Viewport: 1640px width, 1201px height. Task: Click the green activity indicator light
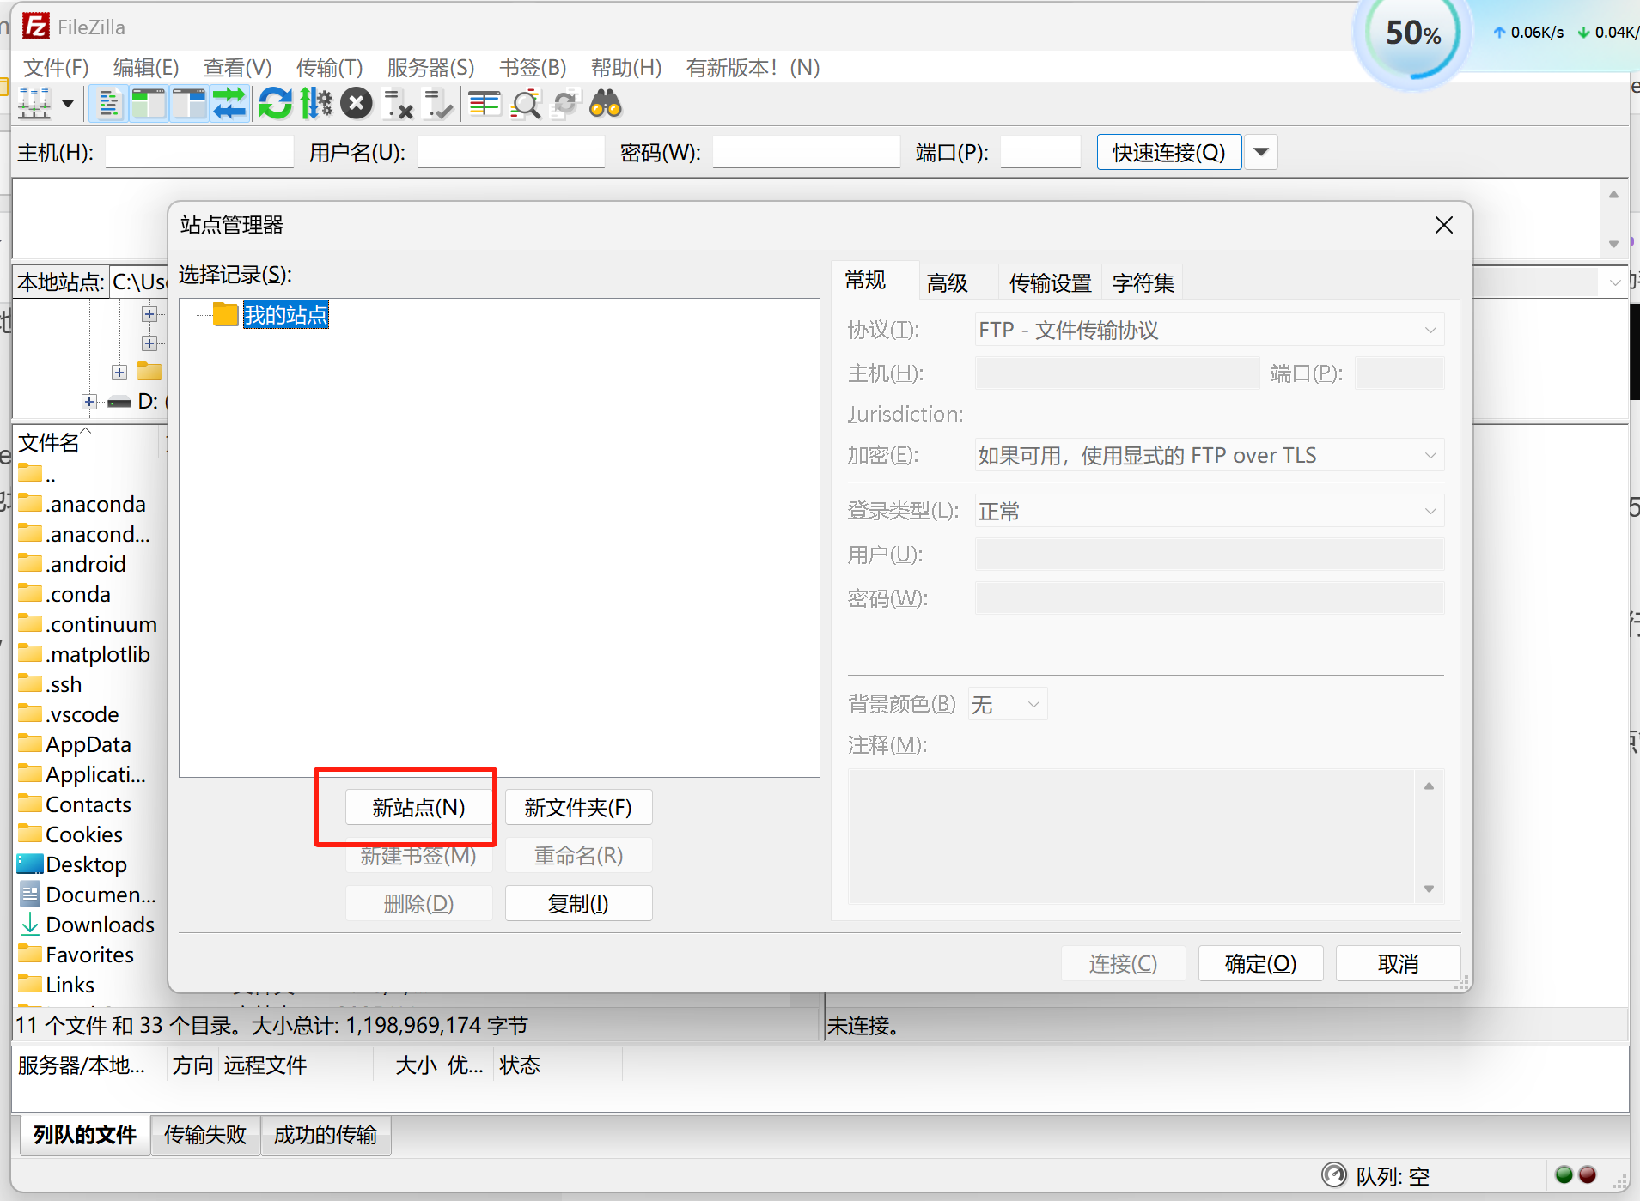click(1564, 1174)
